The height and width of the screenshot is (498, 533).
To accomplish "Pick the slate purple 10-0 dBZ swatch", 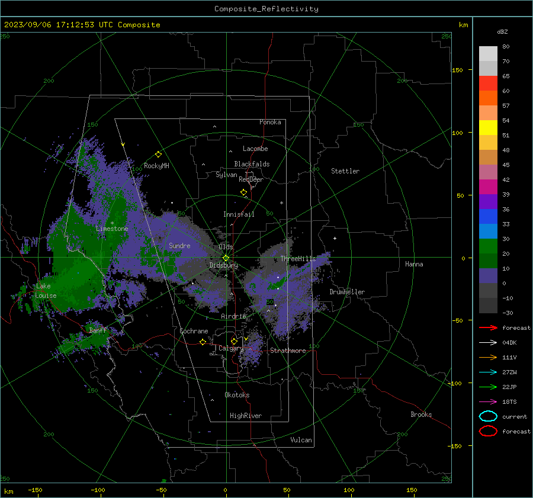I will pyautogui.click(x=488, y=276).
